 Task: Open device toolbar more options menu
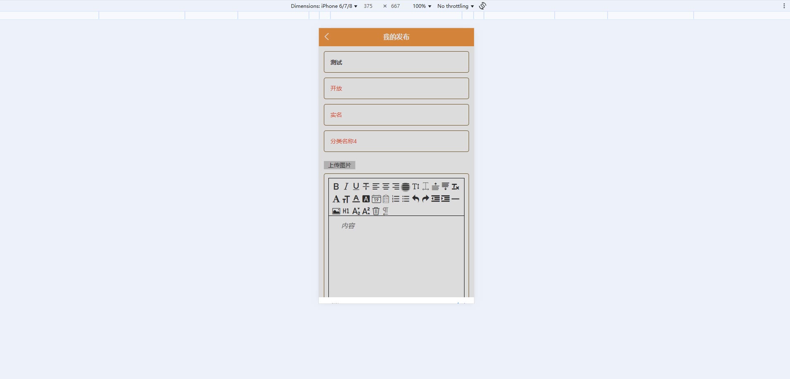click(x=784, y=6)
